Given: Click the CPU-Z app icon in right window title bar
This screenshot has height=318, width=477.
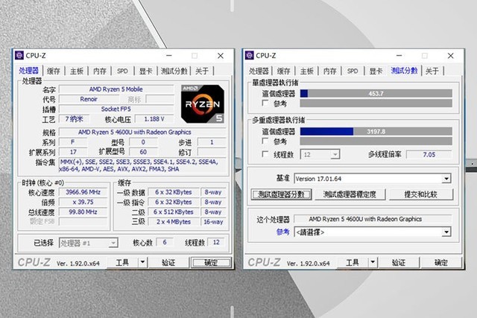Looking at the screenshot, I should click(249, 55).
